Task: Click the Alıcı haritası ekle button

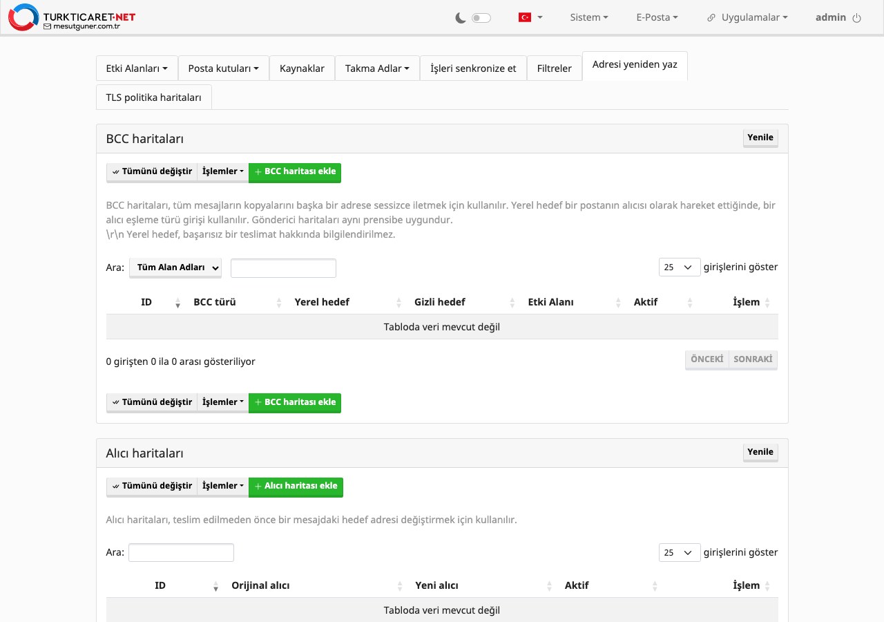Action: 296,487
